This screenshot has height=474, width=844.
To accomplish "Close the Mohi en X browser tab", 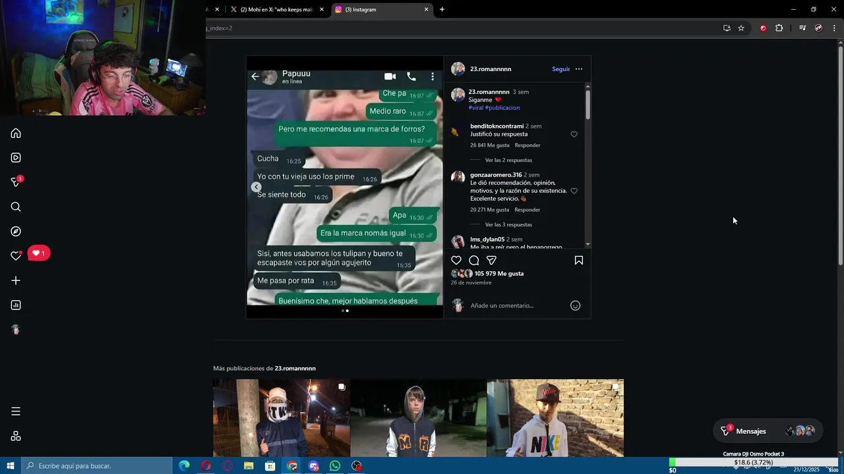I will 322,9.
